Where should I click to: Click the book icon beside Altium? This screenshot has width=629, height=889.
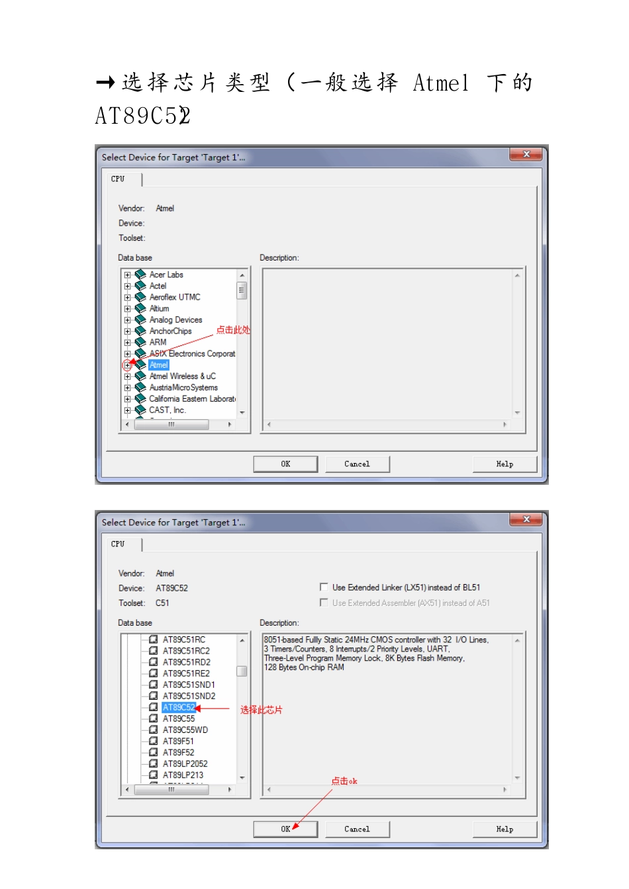[140, 308]
